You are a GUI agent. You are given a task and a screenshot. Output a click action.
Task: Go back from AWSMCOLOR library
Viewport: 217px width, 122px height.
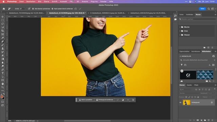pyautogui.click(x=180, y=56)
